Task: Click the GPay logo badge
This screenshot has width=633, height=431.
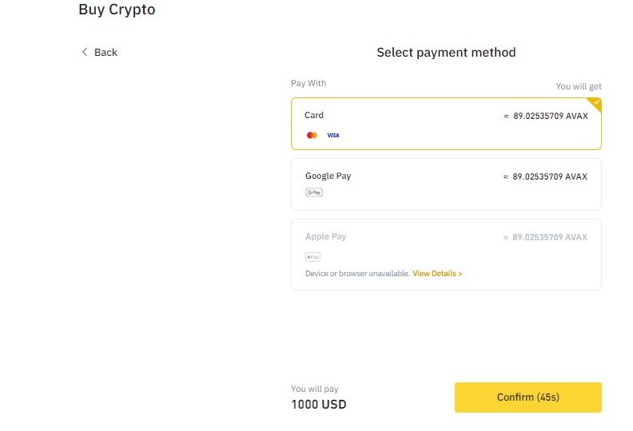Action: [x=314, y=192]
